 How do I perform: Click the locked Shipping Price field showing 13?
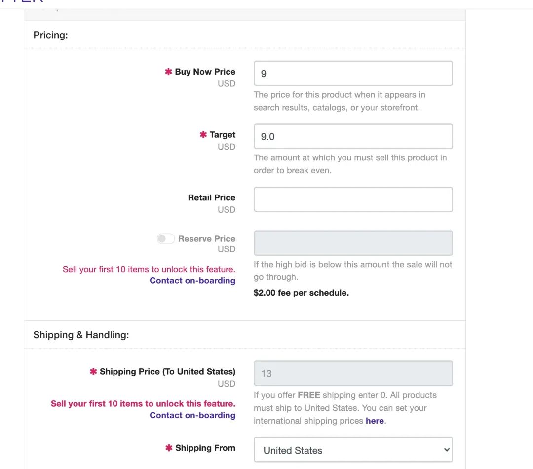[353, 374]
